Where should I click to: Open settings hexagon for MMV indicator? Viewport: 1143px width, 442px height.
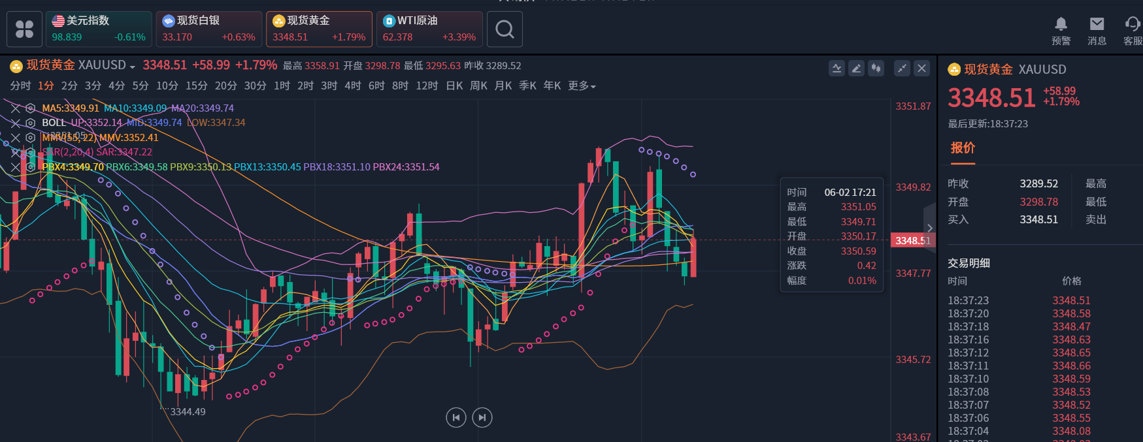[x=30, y=138]
